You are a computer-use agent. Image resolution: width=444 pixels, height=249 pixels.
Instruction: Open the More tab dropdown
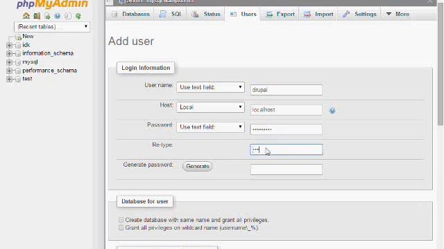(x=398, y=14)
